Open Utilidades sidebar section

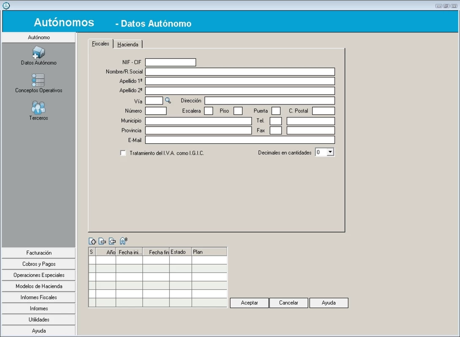(39, 319)
